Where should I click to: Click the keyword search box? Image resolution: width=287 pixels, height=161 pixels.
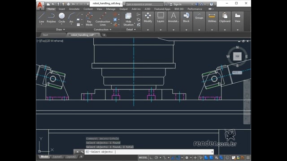[x=144, y=4]
